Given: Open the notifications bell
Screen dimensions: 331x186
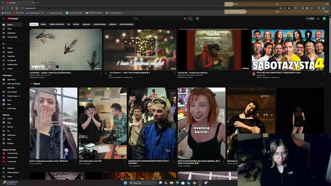Looking at the screenshot, I should click(x=318, y=19).
